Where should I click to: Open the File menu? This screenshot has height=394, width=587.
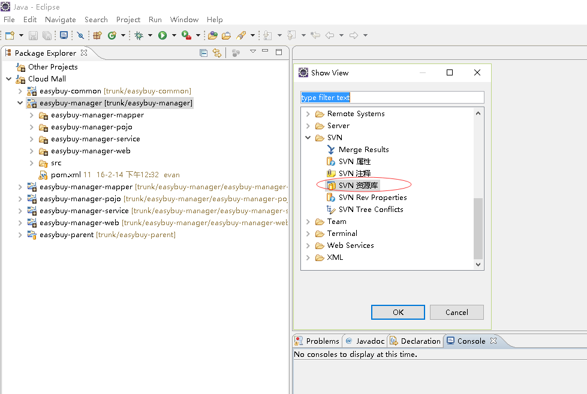click(x=9, y=19)
